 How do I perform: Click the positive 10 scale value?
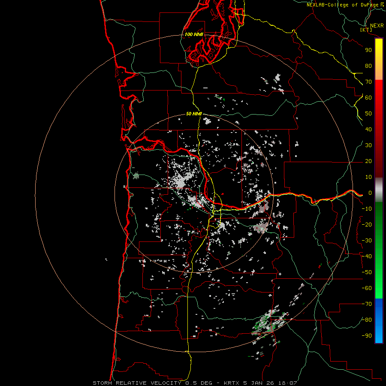click(x=368, y=177)
